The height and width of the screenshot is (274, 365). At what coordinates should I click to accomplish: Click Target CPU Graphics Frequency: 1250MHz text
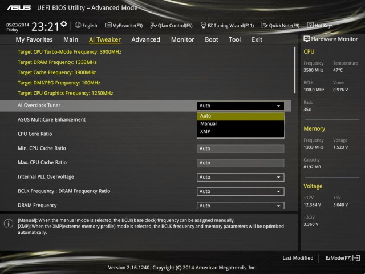pyautogui.click(x=66, y=93)
